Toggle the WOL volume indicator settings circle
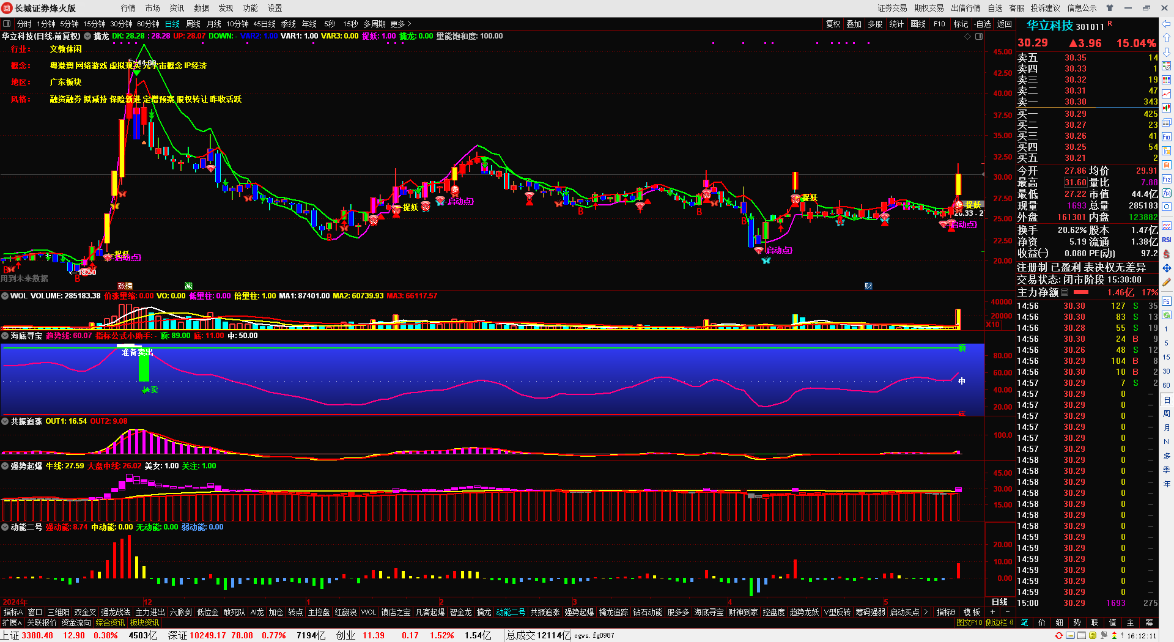 [x=5, y=296]
